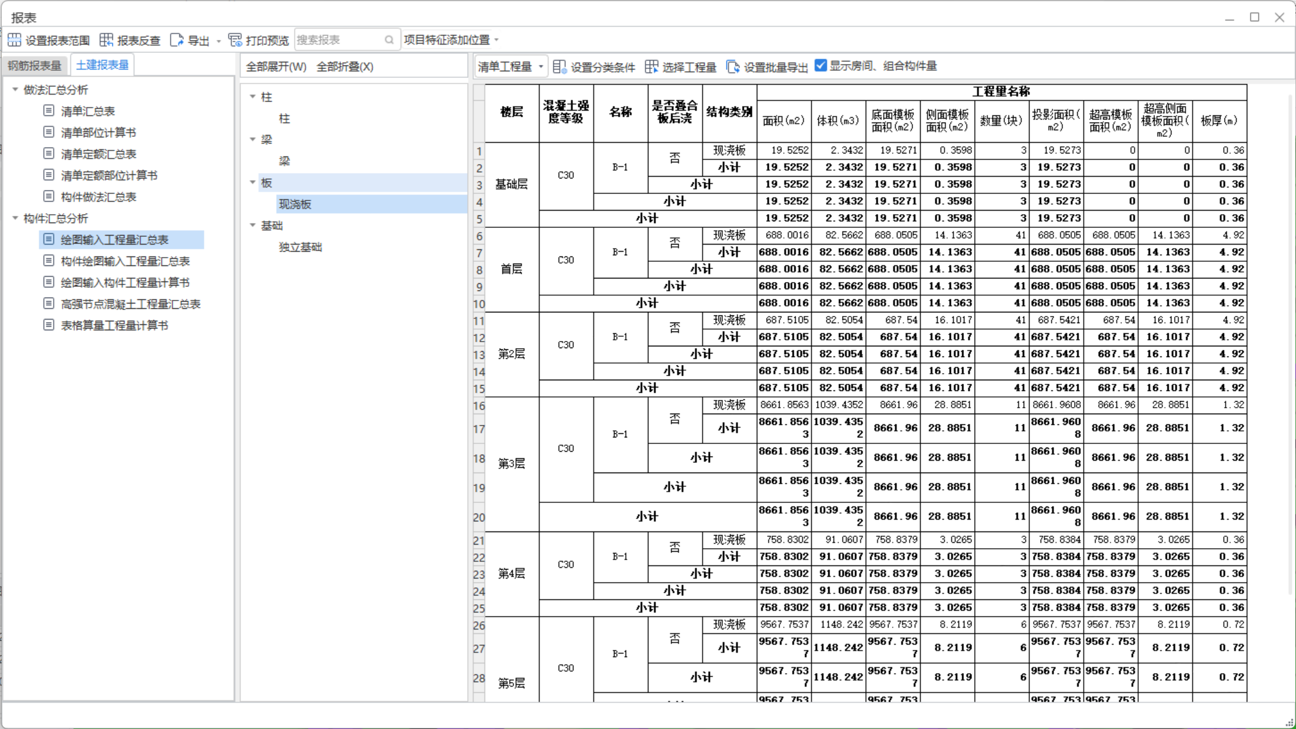The width and height of the screenshot is (1296, 729).
Task: Open 清单部位计算书 report
Action: pos(98,133)
